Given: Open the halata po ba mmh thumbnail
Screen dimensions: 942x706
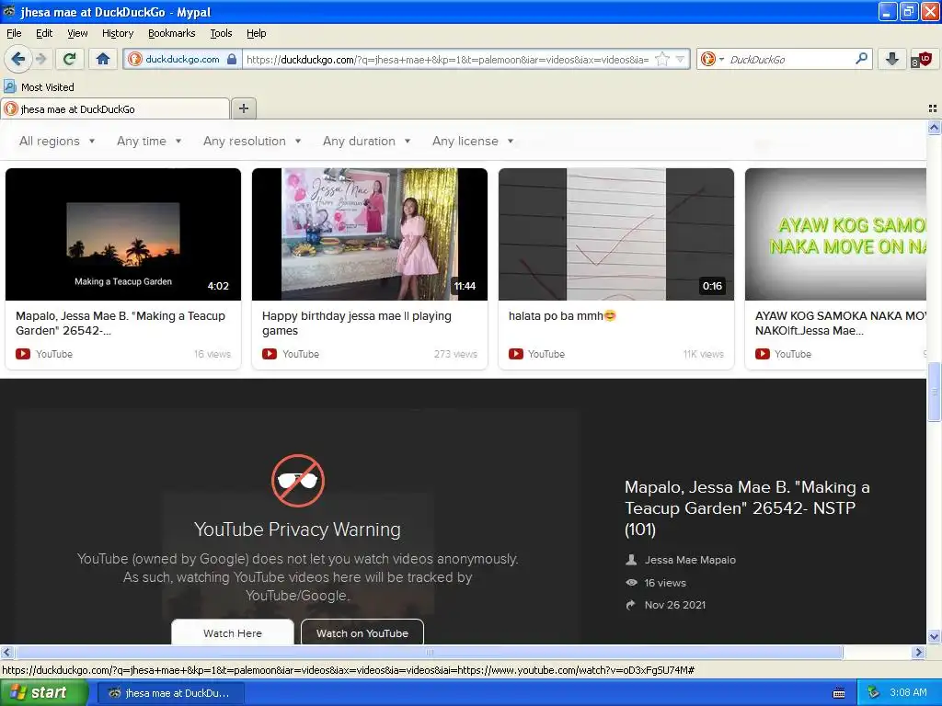Looking at the screenshot, I should click(x=616, y=234).
